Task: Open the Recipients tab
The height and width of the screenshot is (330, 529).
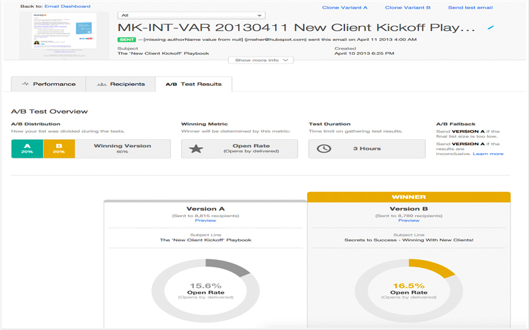Action: 121,84
